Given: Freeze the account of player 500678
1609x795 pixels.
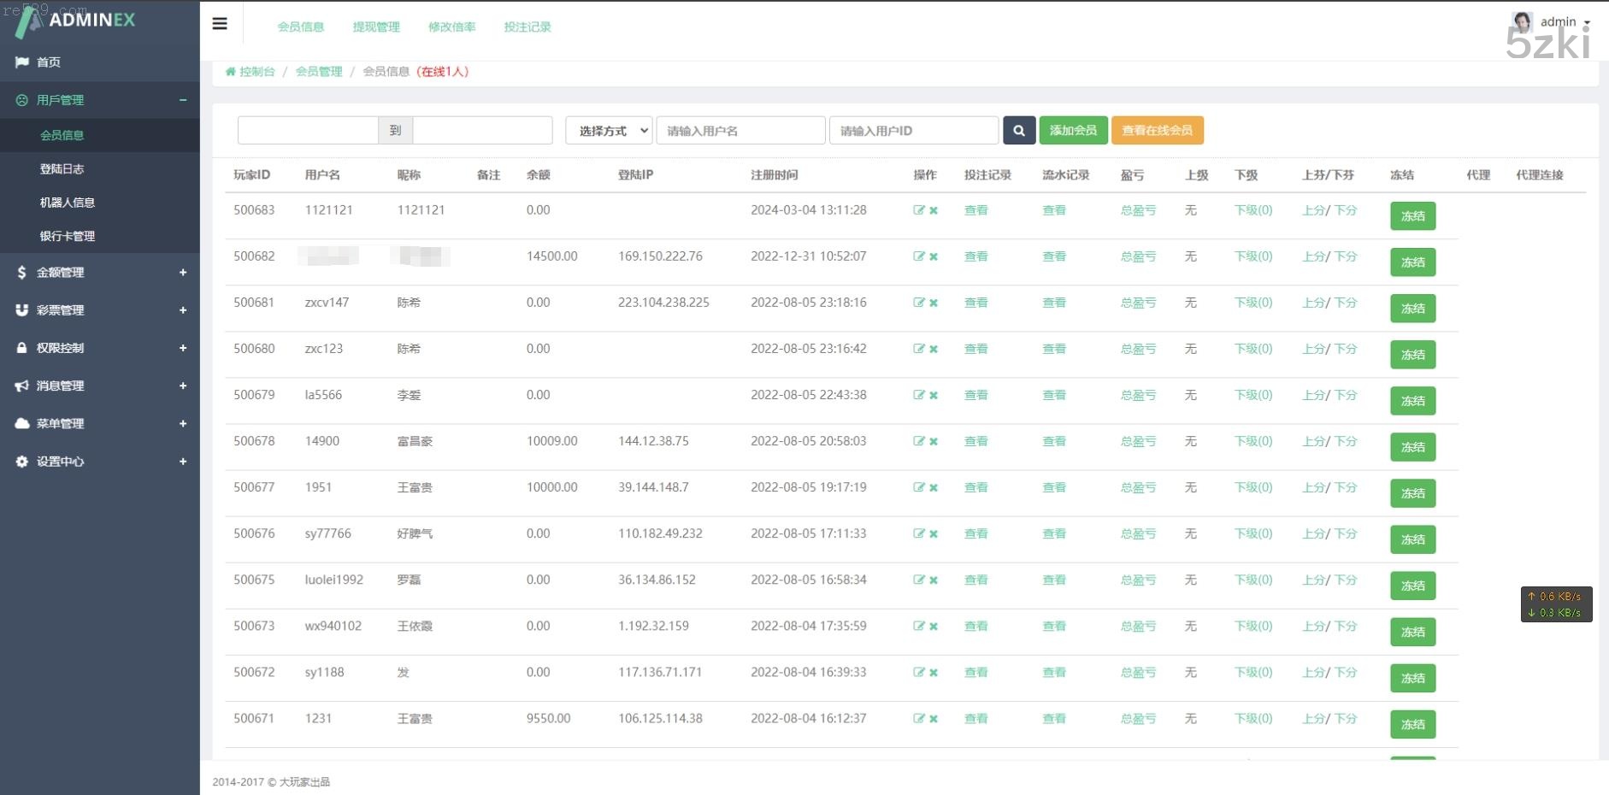Looking at the screenshot, I should click(x=1412, y=447).
